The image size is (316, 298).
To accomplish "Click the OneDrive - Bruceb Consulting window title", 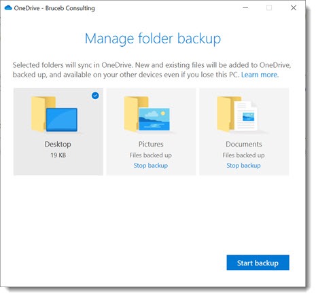I will tap(54, 8).
